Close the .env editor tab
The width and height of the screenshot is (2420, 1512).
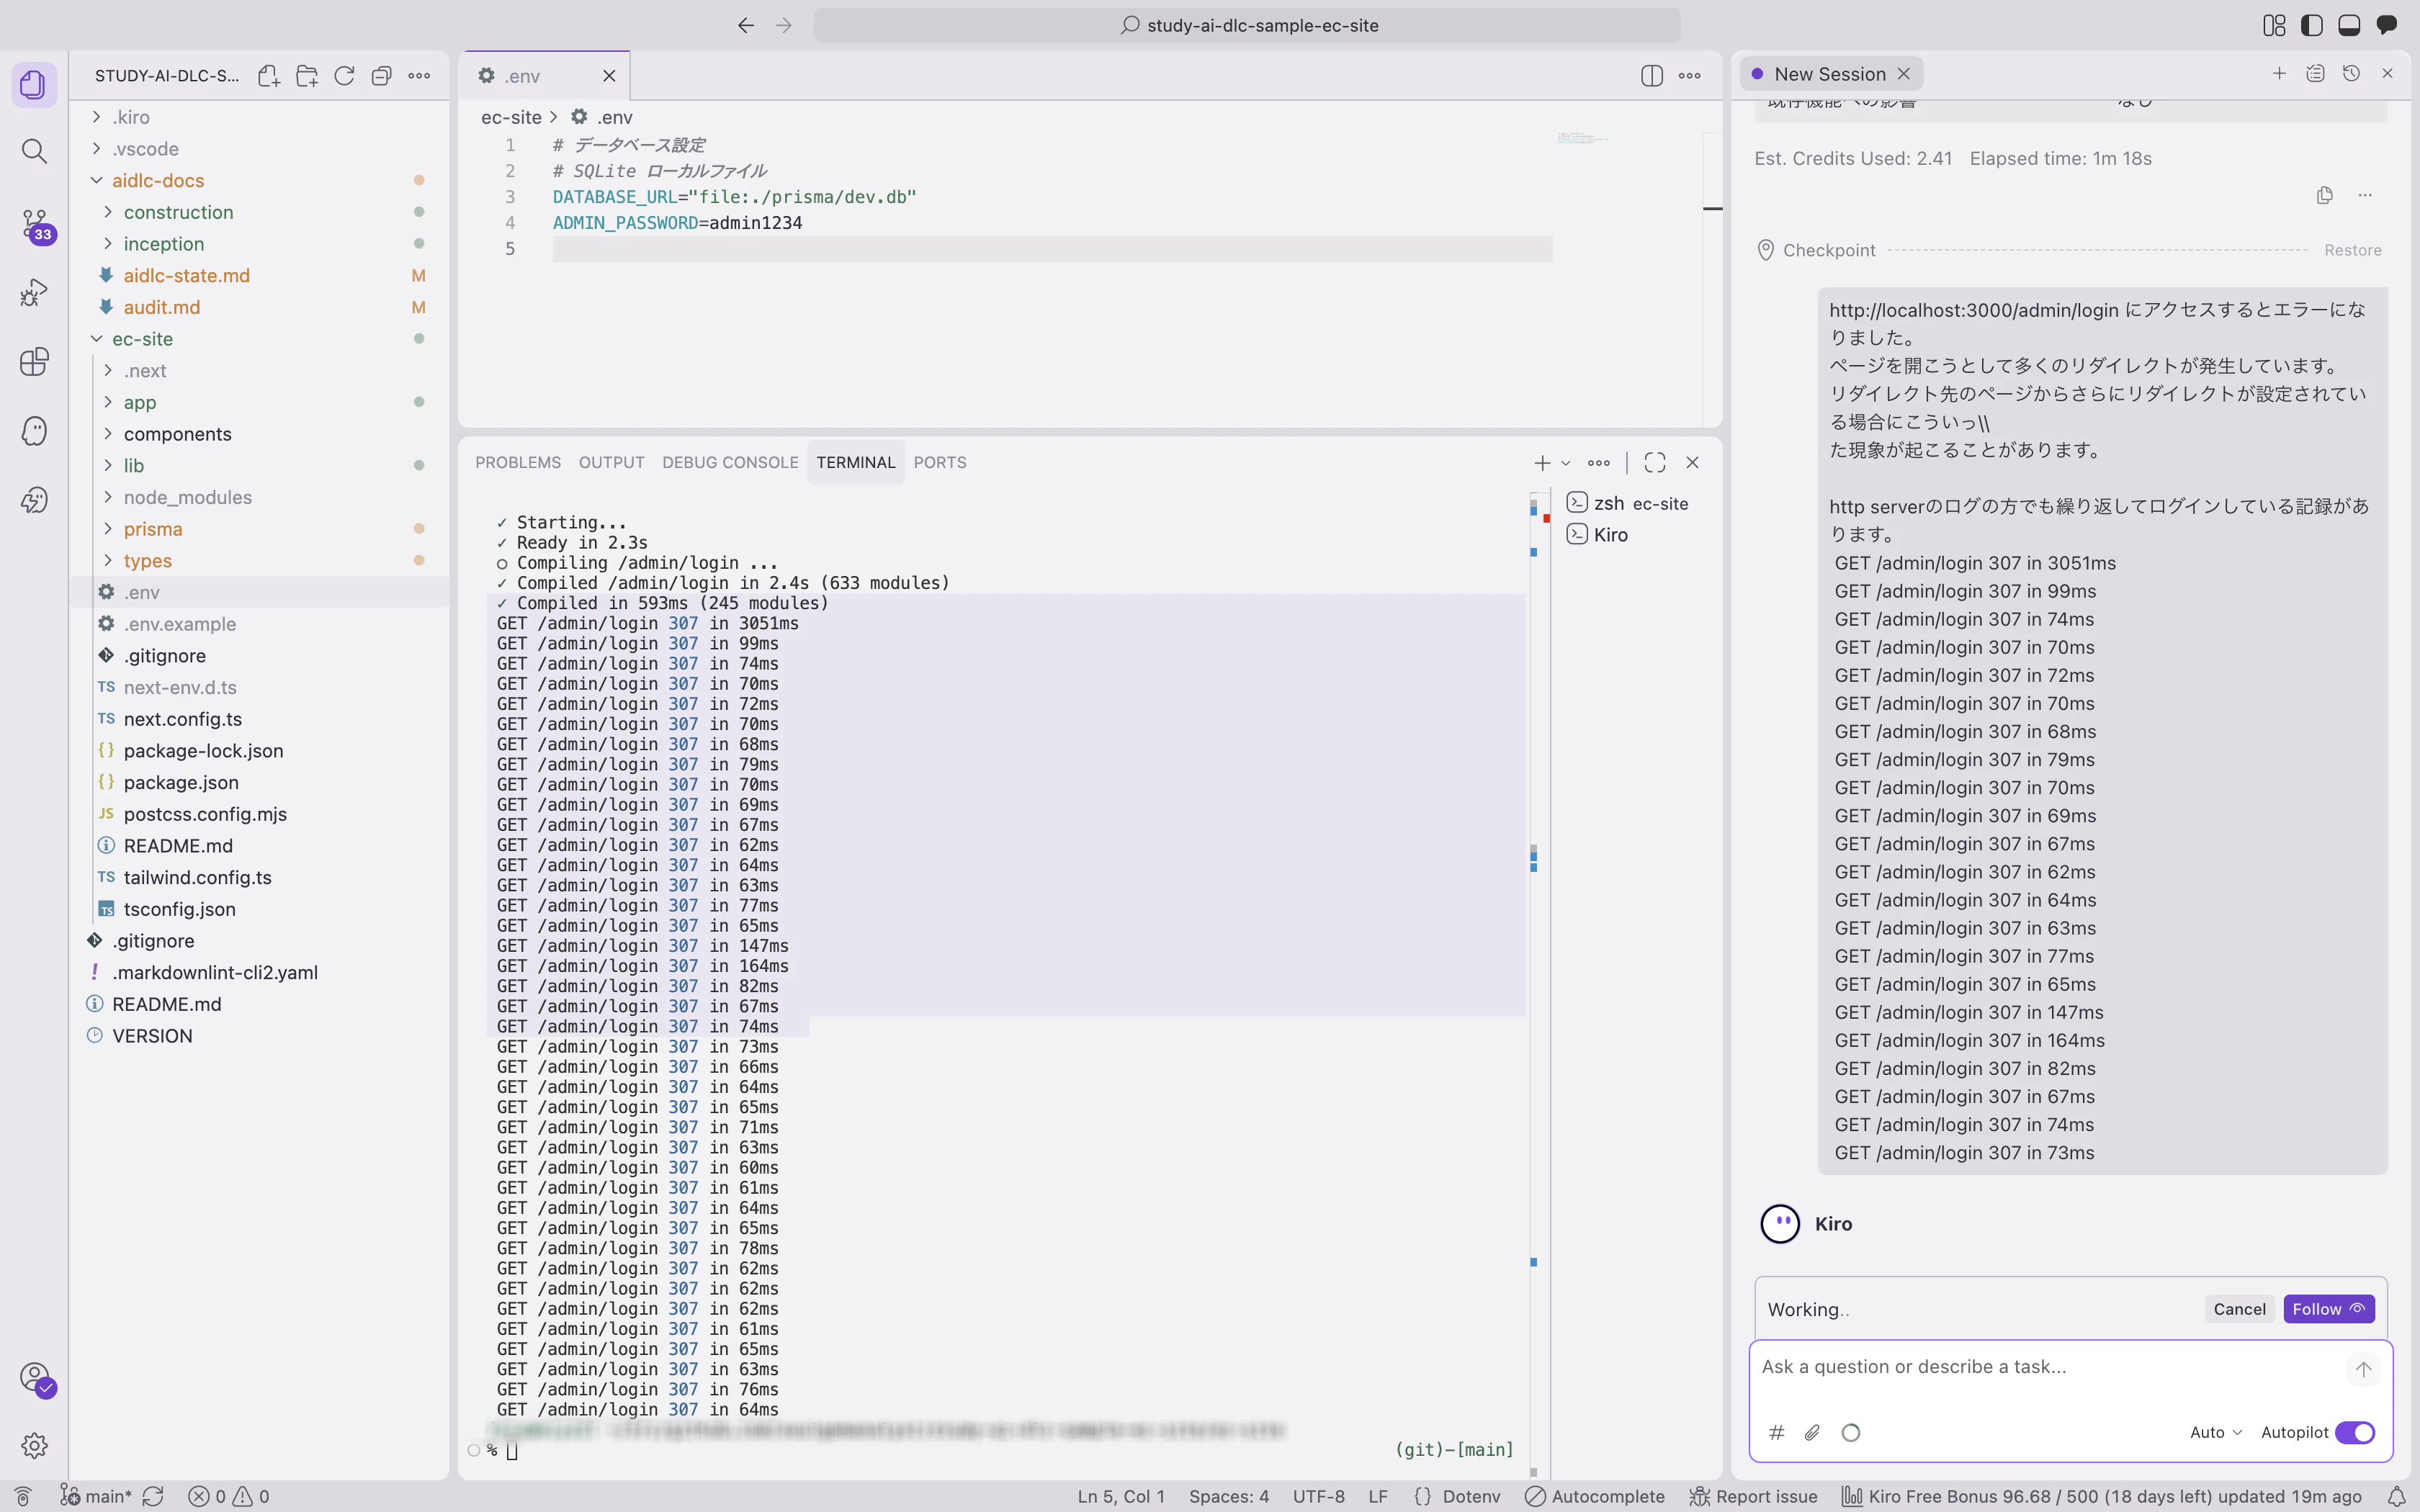click(x=609, y=76)
